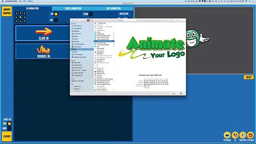Open the AI icon button
Image resolution: width=256 pixels, height=144 pixels.
(x=235, y=135)
